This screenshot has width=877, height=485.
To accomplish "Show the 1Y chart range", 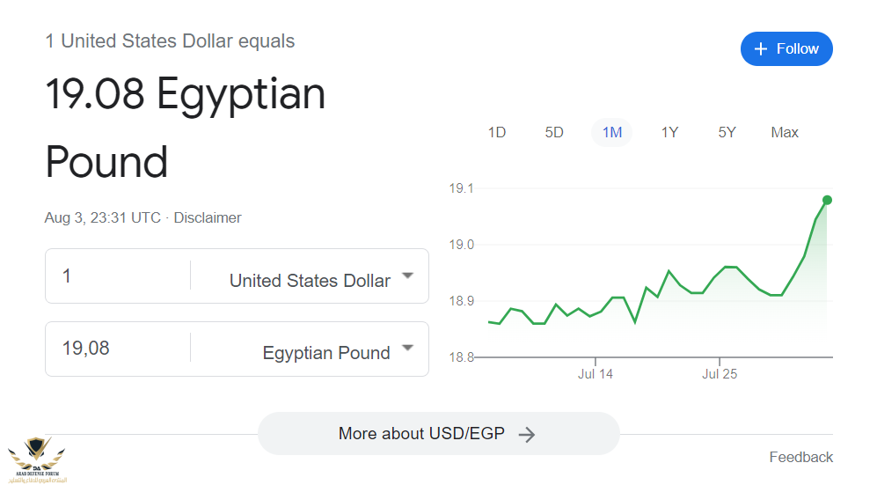I will tap(669, 132).
